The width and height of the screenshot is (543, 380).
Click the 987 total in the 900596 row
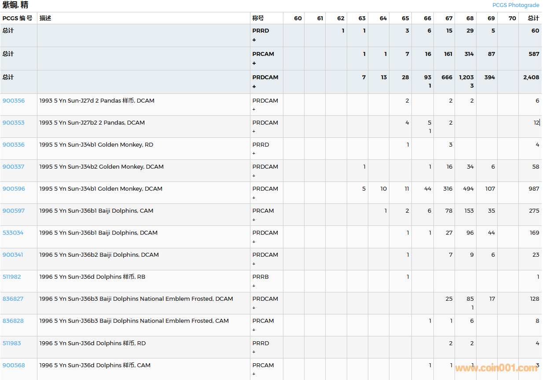point(534,189)
